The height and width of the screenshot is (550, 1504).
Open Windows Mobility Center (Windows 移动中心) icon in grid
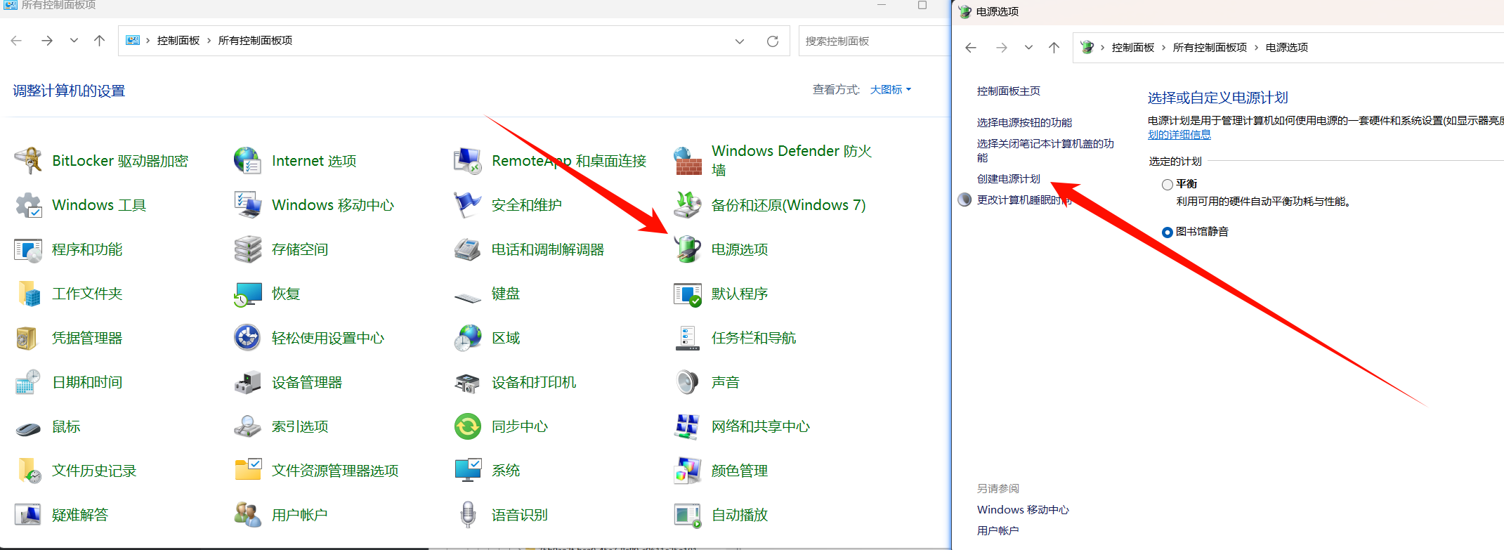(247, 205)
